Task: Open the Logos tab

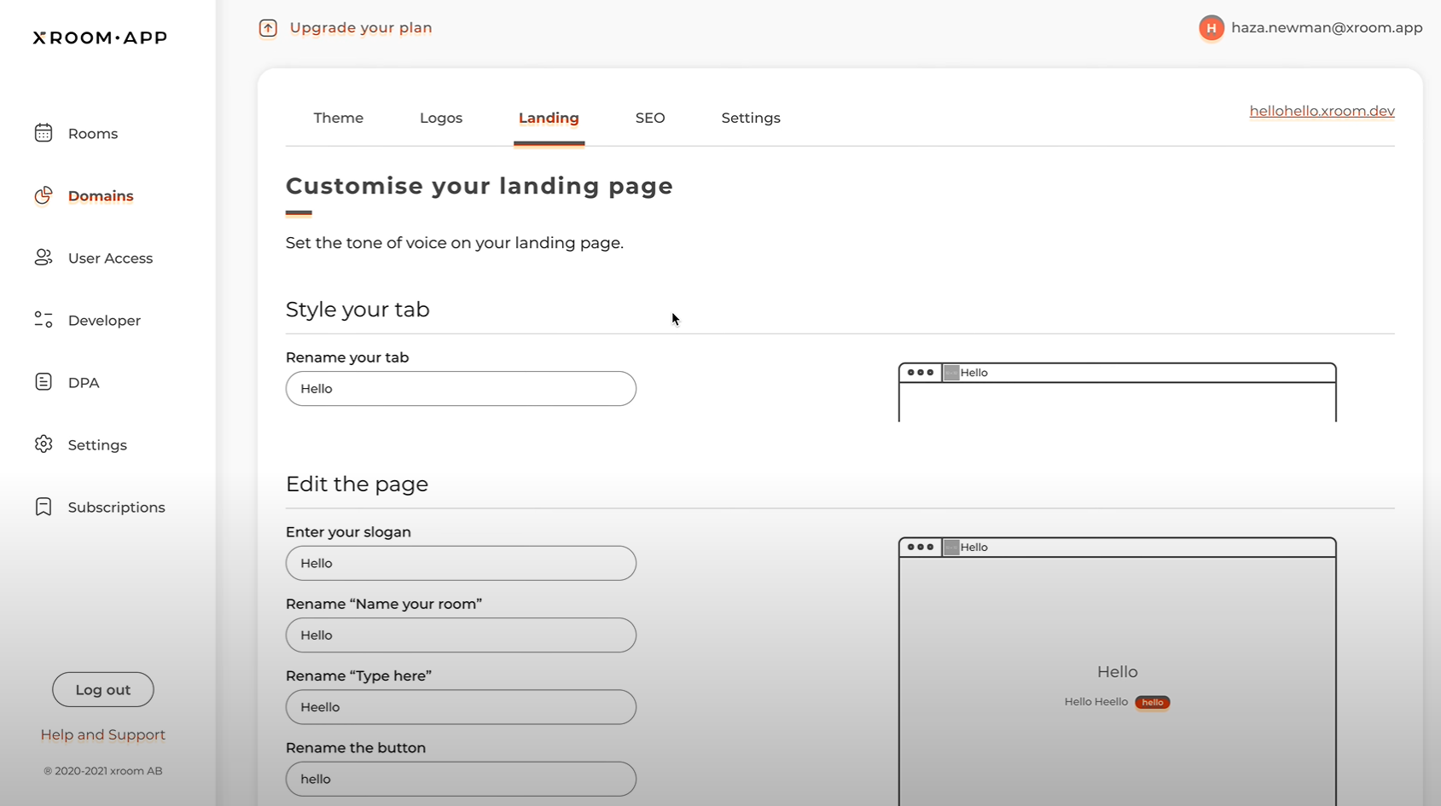Action: coord(441,118)
